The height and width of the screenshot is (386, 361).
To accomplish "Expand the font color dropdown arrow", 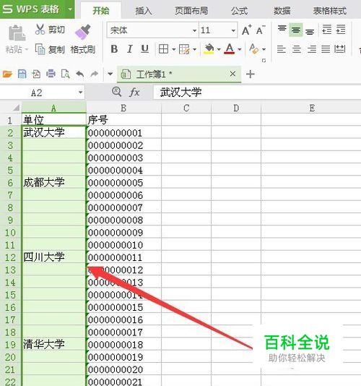I will tap(240, 49).
